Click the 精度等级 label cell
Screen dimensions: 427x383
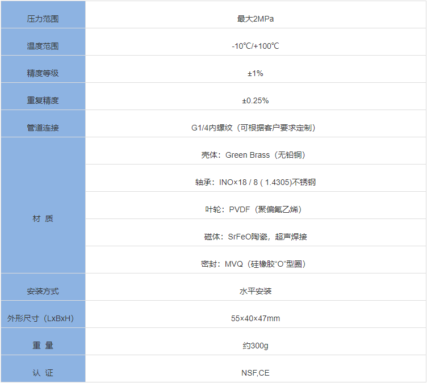click(43, 73)
